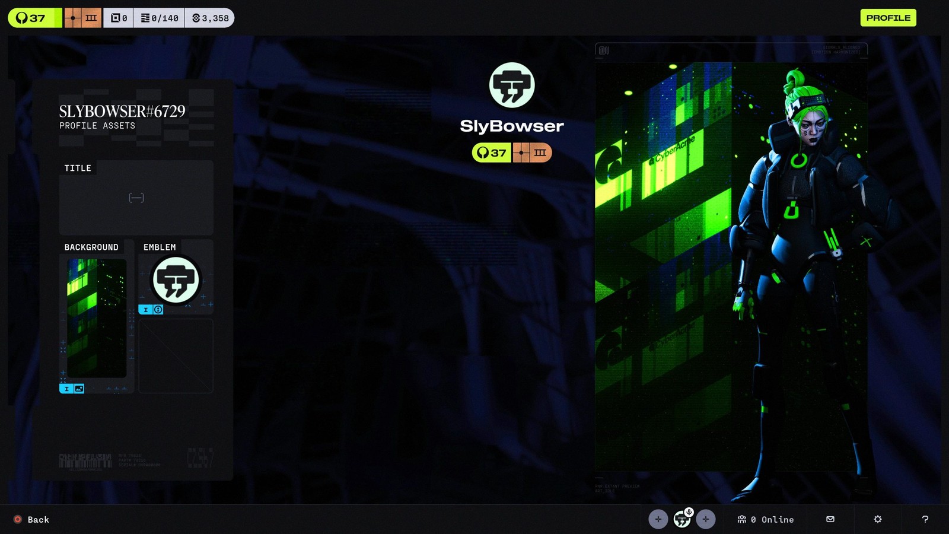Click the level 37 badge in top bar

(34, 18)
